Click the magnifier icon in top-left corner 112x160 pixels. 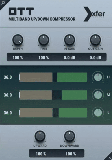pyautogui.click(x=3, y=3)
